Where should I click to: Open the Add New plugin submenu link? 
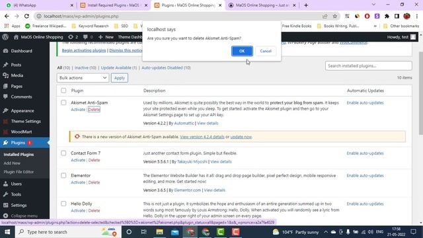tap(12, 163)
